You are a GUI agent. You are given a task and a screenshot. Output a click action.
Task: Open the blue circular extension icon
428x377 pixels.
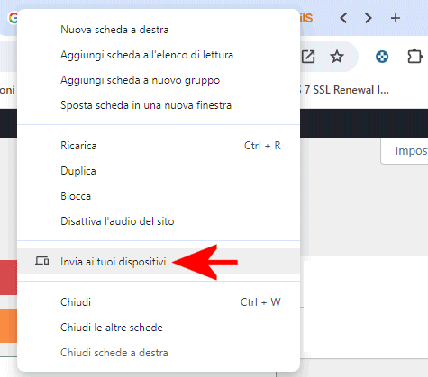point(382,57)
